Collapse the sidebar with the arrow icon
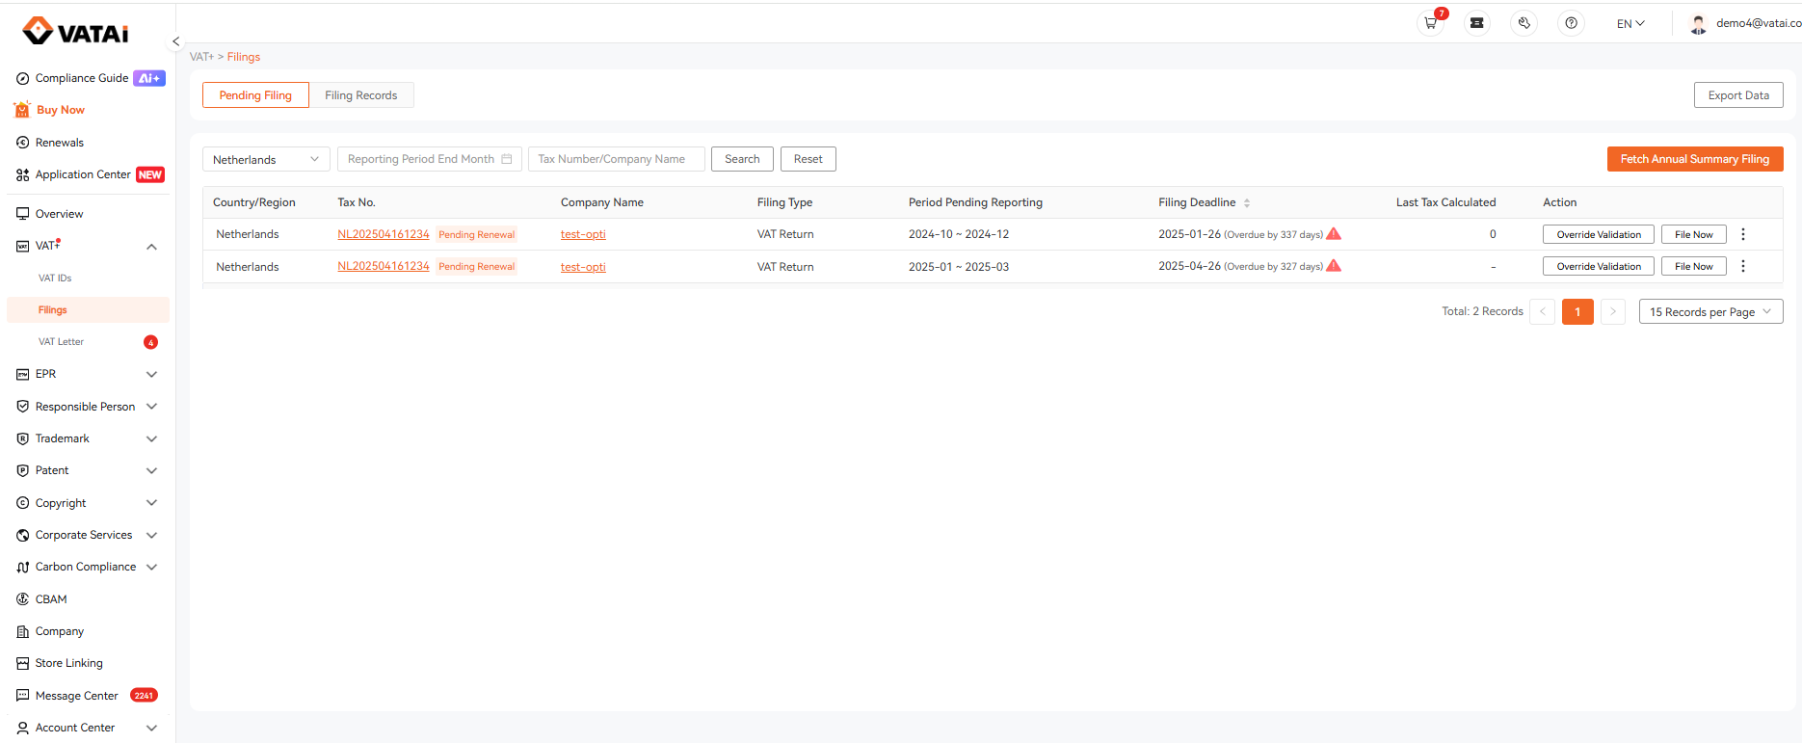 (175, 41)
